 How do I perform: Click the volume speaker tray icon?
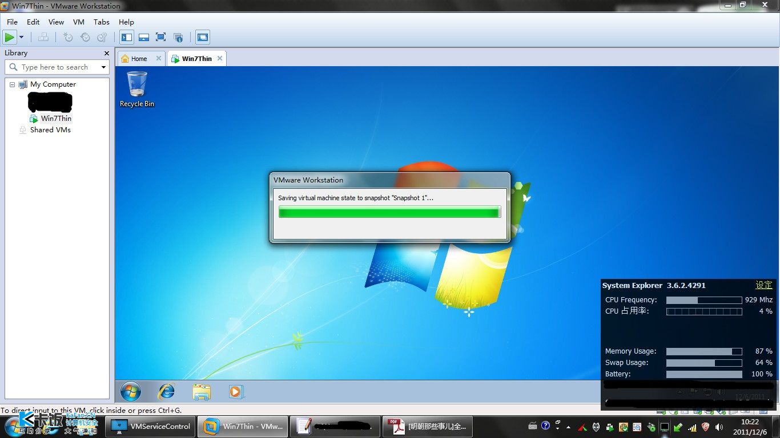[x=719, y=427]
